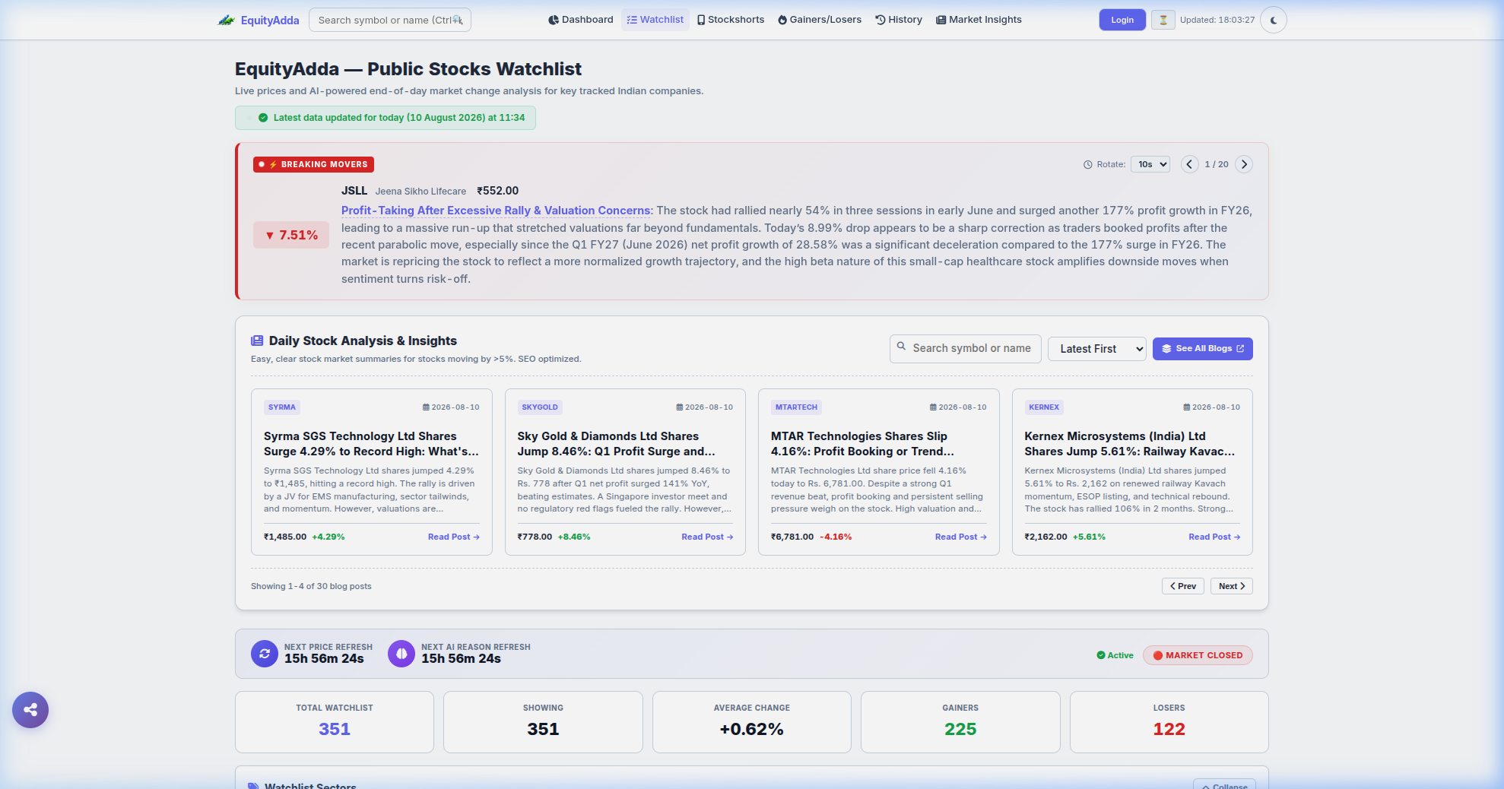Go to Prev blog posts page
1504x789 pixels.
(1183, 586)
